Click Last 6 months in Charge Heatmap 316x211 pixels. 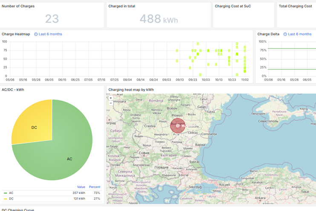coord(50,34)
